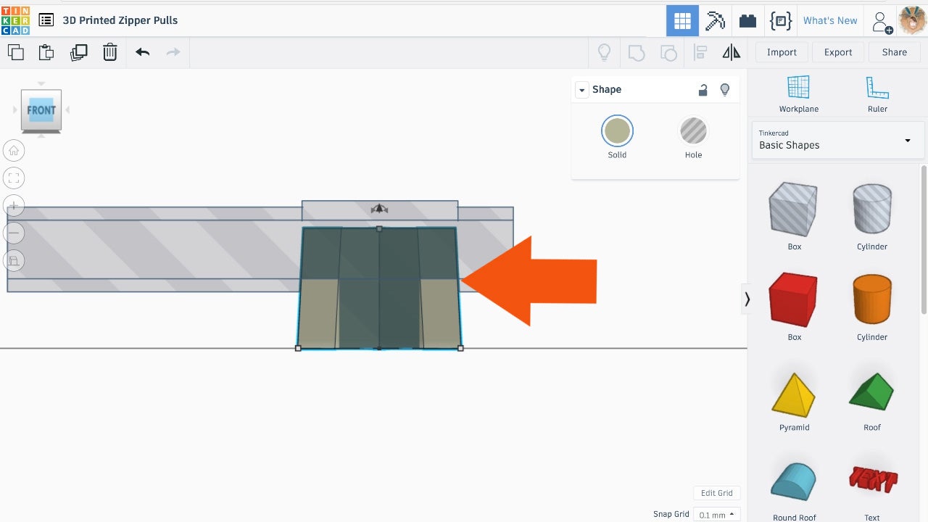
Task: Switch to 3D design grid view
Action: 682,21
